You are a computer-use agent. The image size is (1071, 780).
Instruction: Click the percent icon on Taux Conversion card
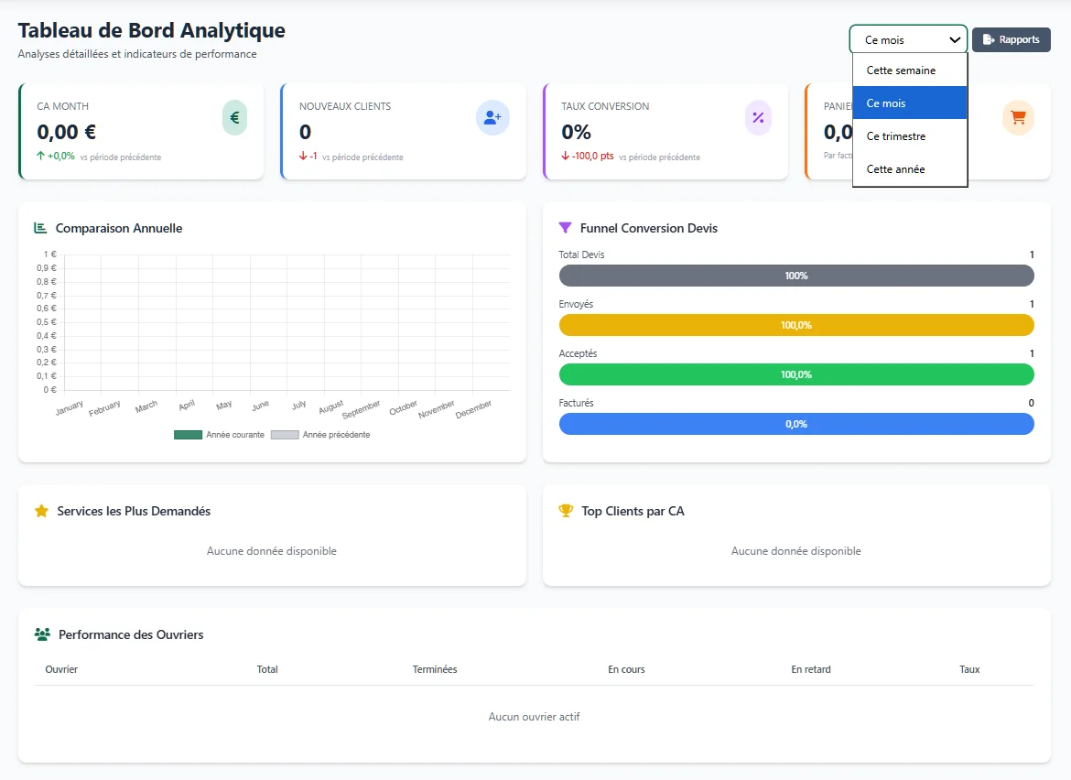click(758, 117)
